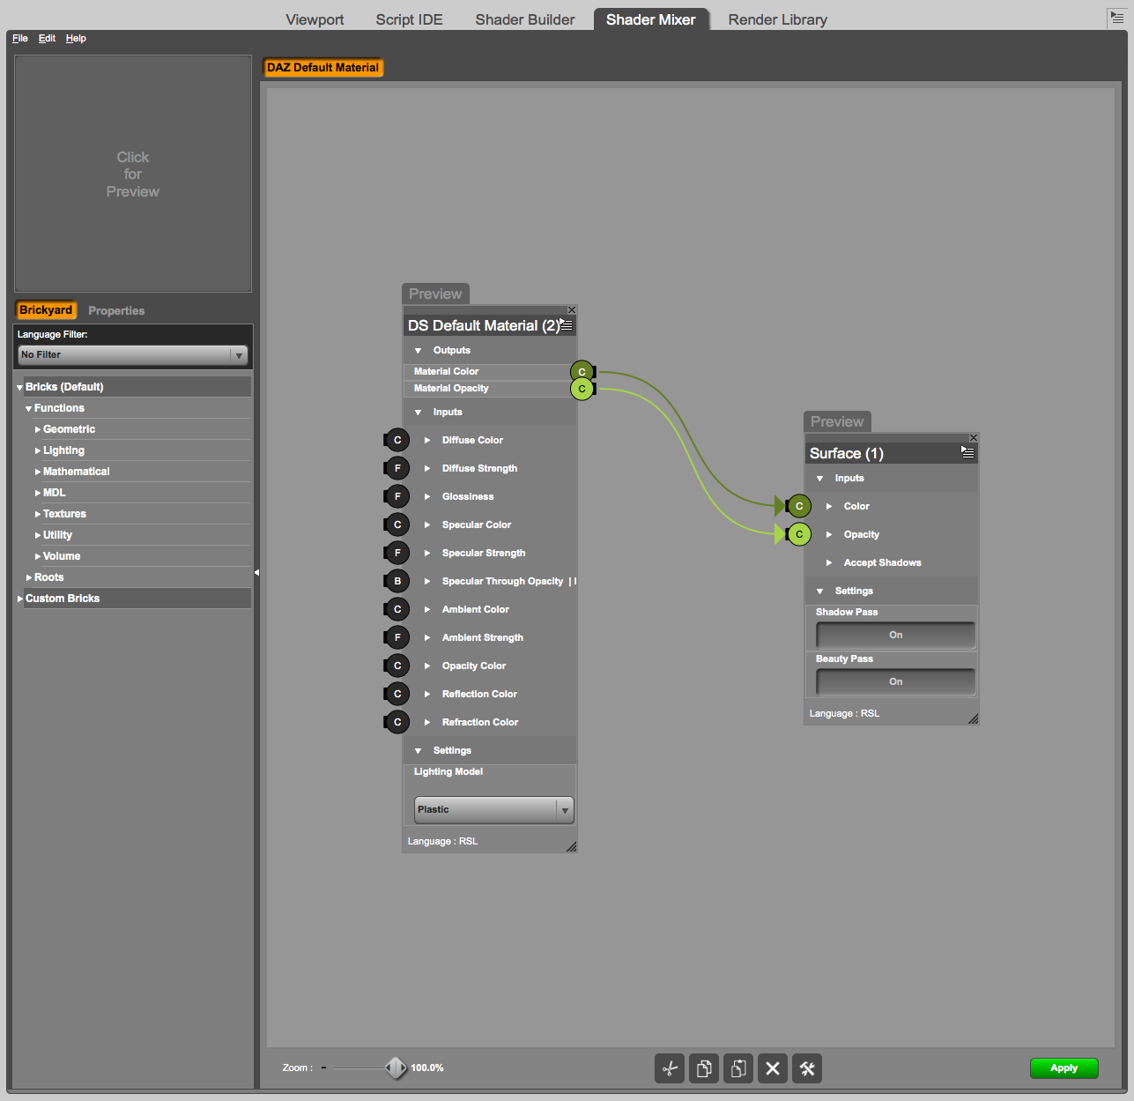Expand the Accept Shadows input
Viewport: 1134px width, 1101px height.
click(829, 562)
